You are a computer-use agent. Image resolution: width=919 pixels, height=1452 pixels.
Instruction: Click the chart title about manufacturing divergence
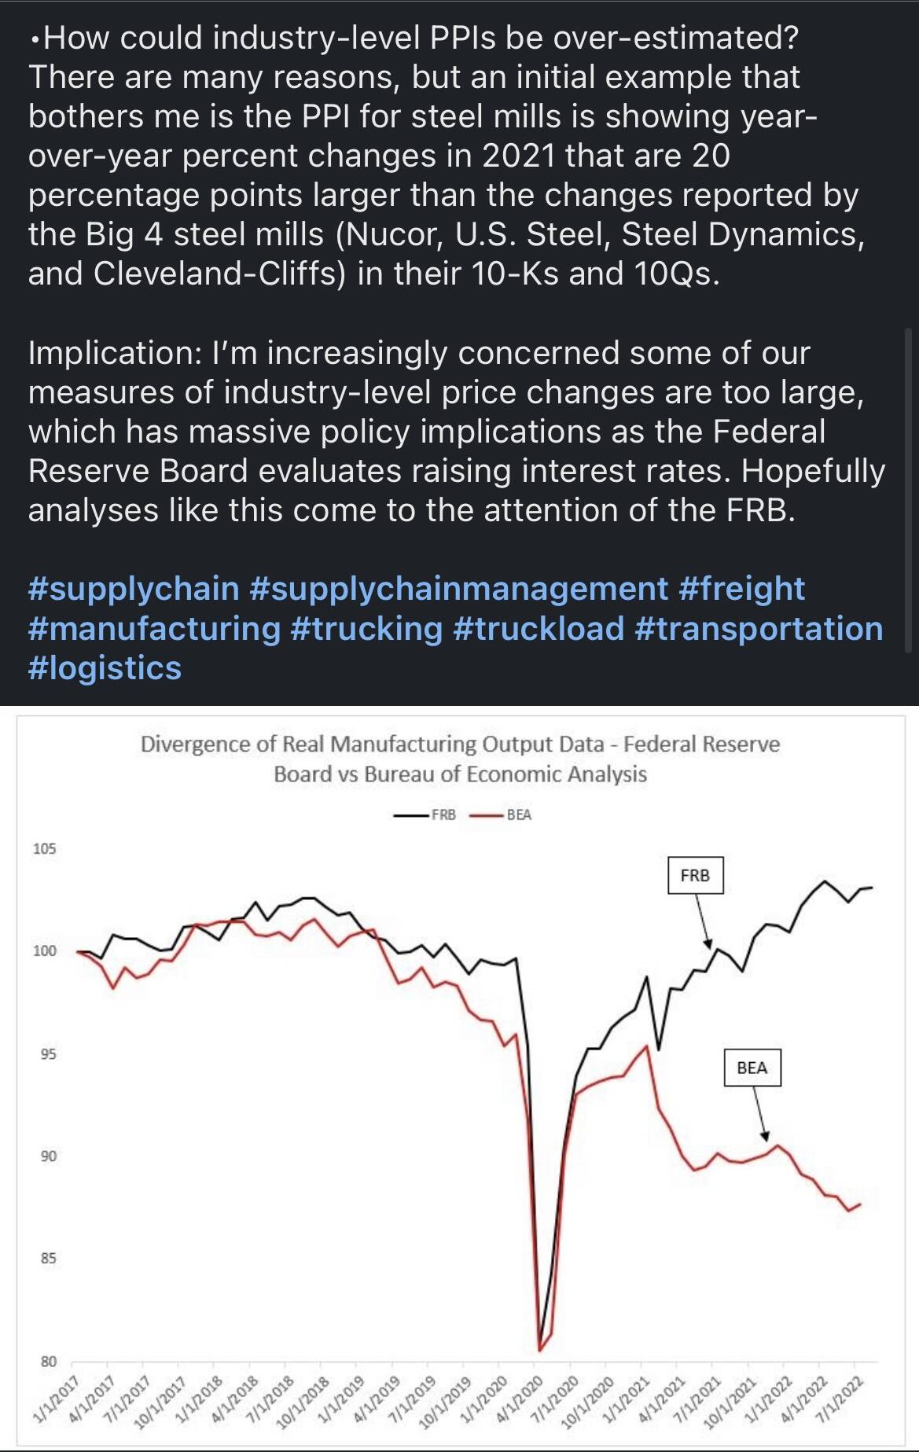coord(460,759)
